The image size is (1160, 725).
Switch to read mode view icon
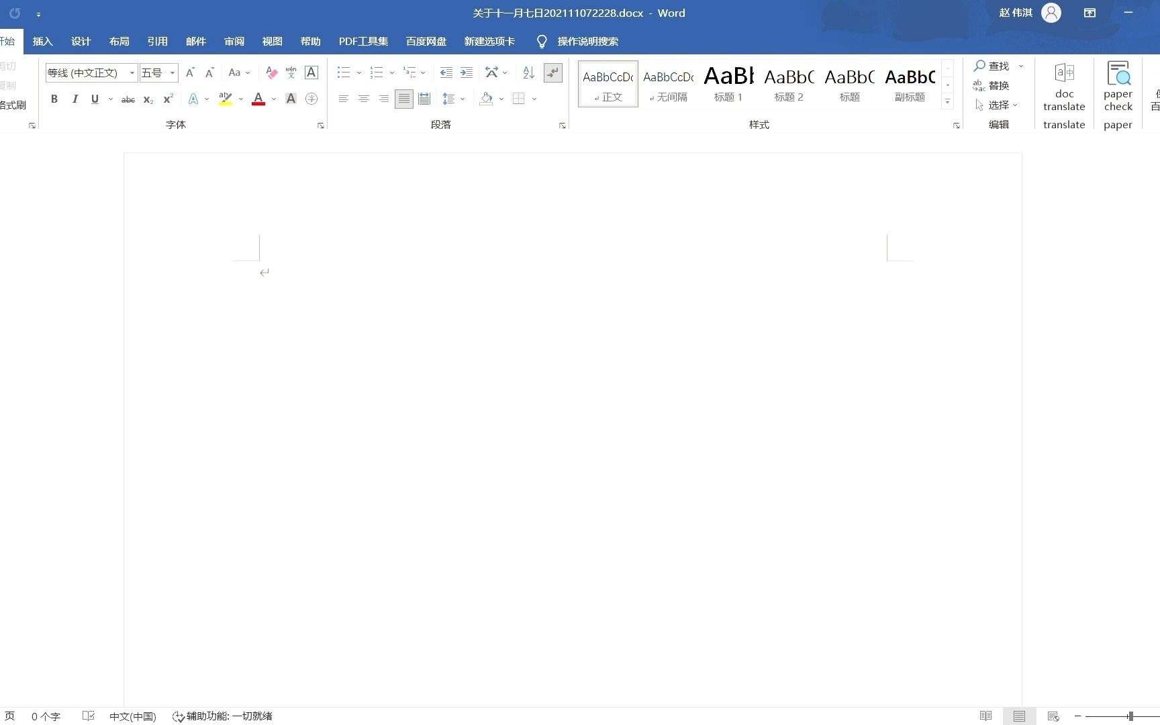[x=985, y=716]
